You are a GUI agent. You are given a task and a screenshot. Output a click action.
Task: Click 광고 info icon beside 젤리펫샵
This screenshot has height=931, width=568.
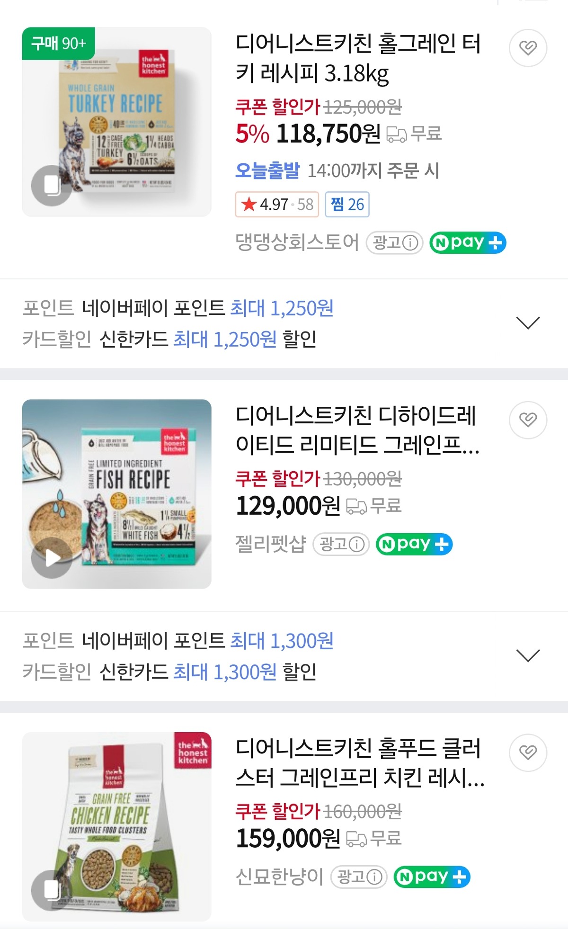356,544
